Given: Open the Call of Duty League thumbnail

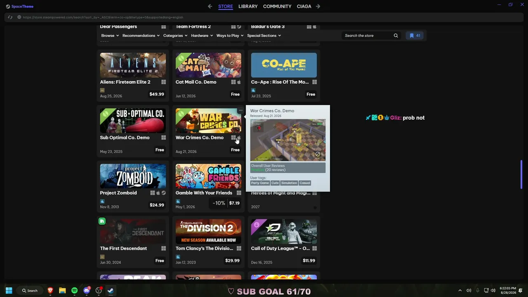Looking at the screenshot, I should 284,232.
